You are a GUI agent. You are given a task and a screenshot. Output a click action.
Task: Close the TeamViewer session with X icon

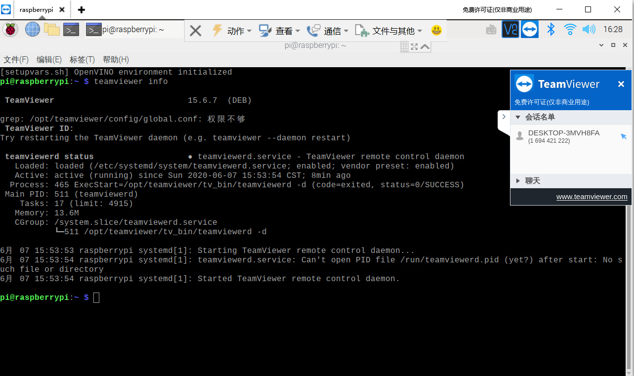coord(195,31)
